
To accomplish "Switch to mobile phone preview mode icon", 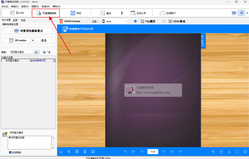I will point(242,13).
